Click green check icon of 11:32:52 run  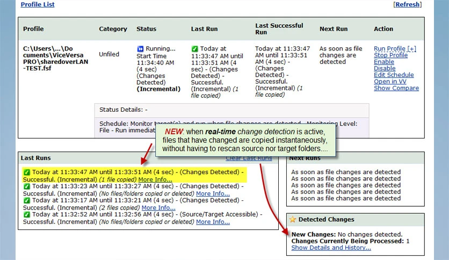27,214
